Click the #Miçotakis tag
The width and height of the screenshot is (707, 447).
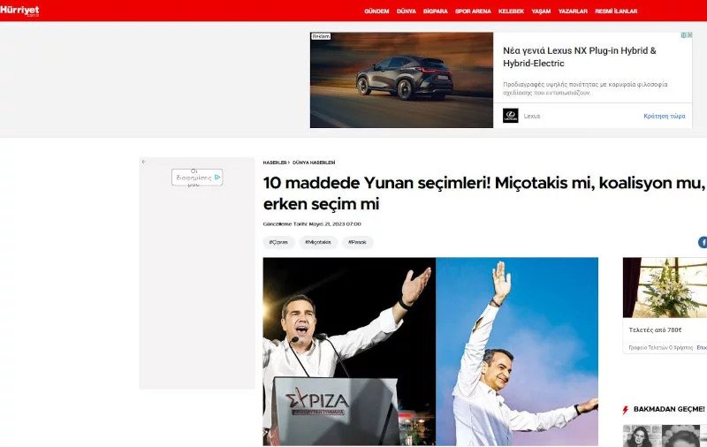tap(318, 242)
